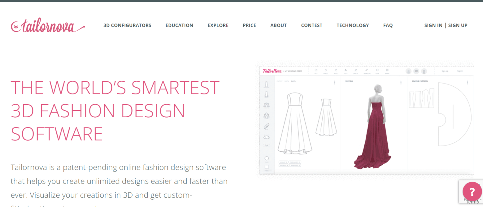Click the SIGN UP link at top right

point(458,25)
